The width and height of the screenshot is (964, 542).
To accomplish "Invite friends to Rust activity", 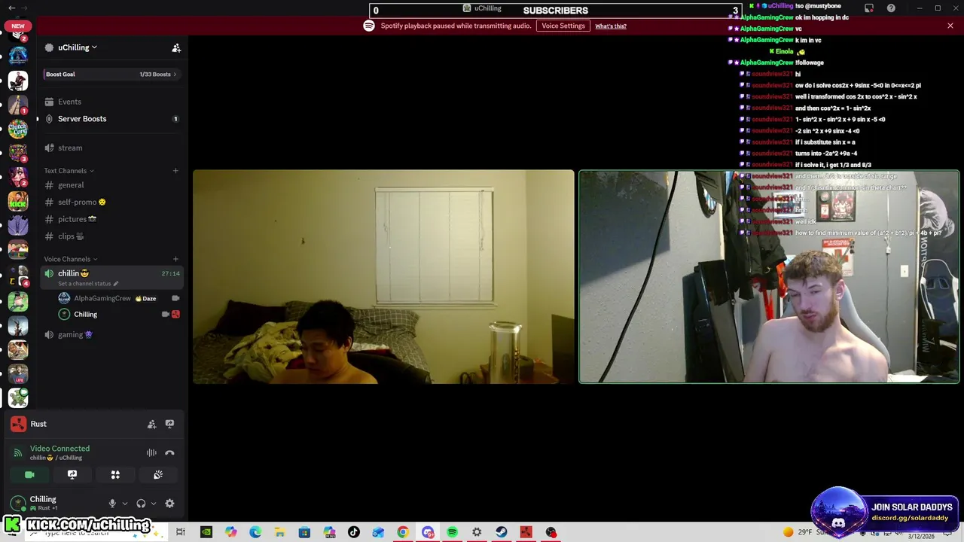I will point(151,425).
